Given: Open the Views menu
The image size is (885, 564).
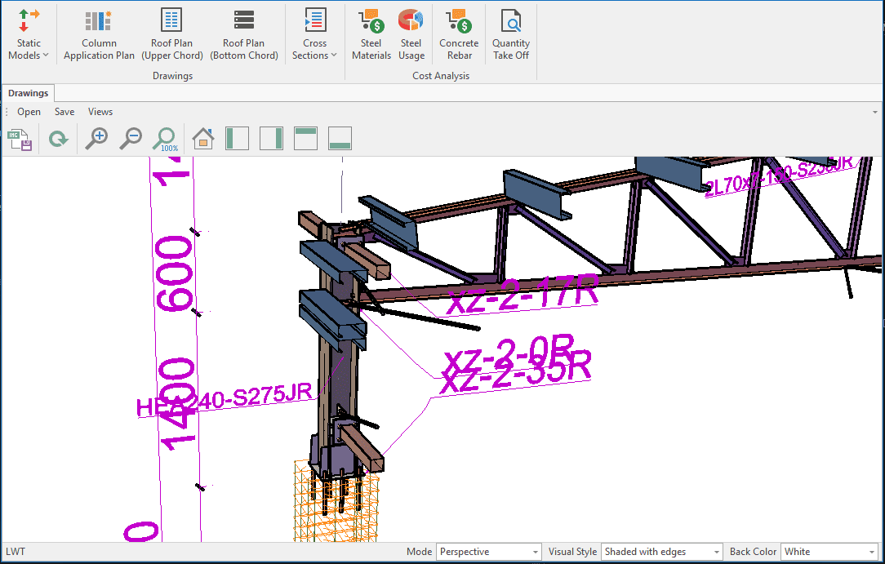Looking at the screenshot, I should pyautogui.click(x=100, y=112).
